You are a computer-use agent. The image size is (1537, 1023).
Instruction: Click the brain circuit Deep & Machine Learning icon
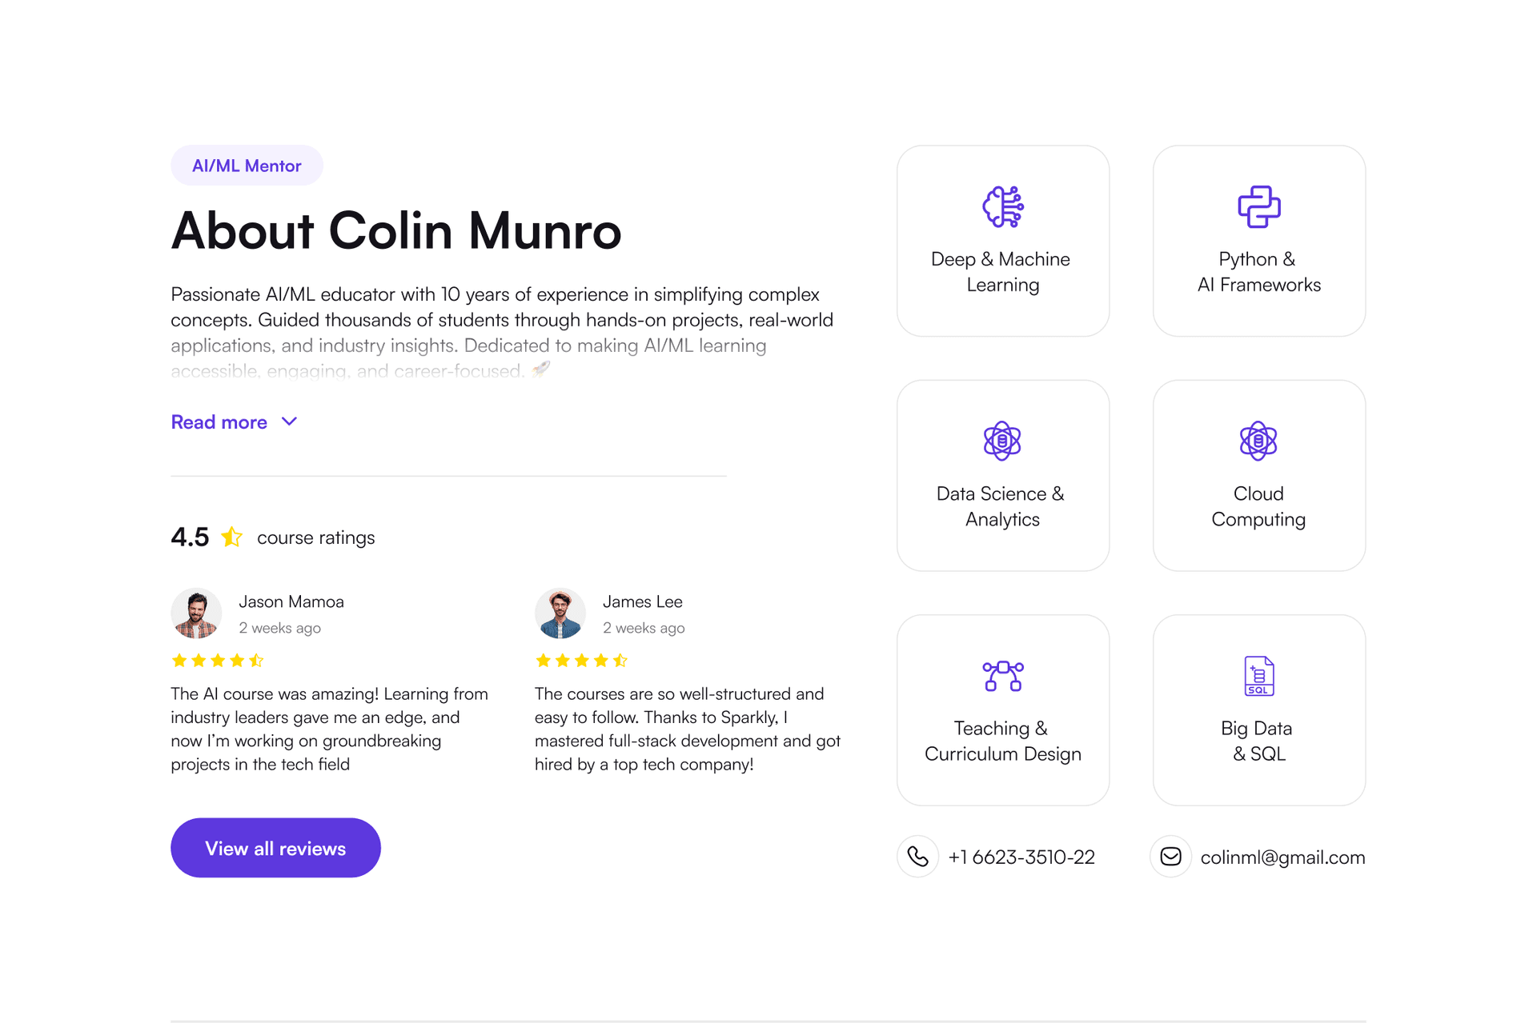pos(1003,207)
